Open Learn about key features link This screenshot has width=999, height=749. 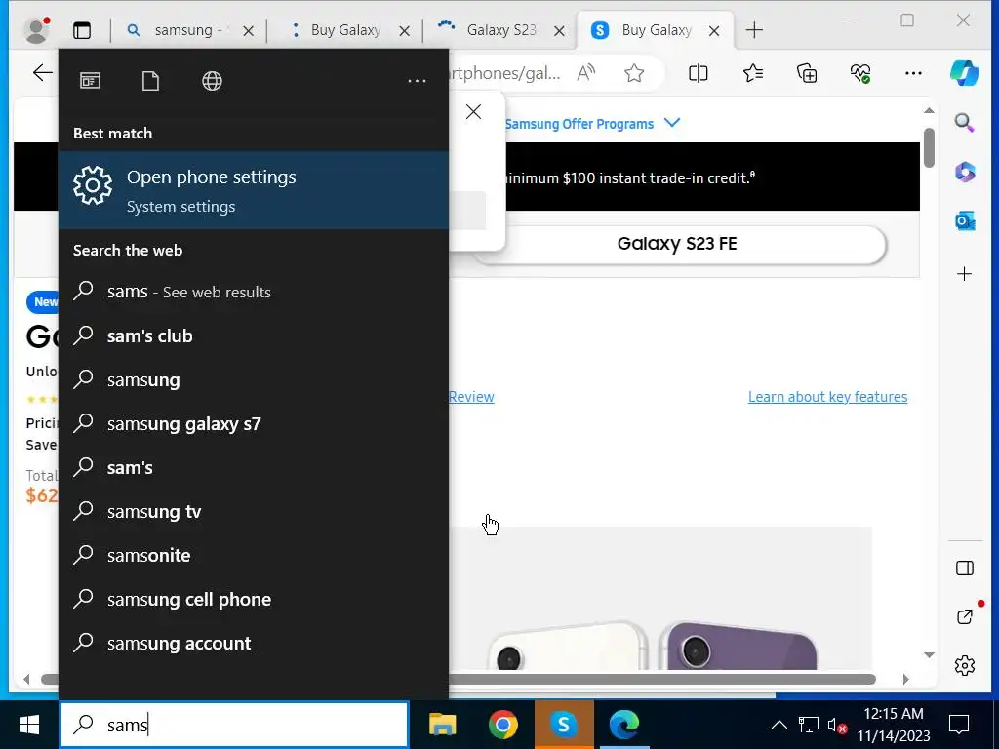827,397
